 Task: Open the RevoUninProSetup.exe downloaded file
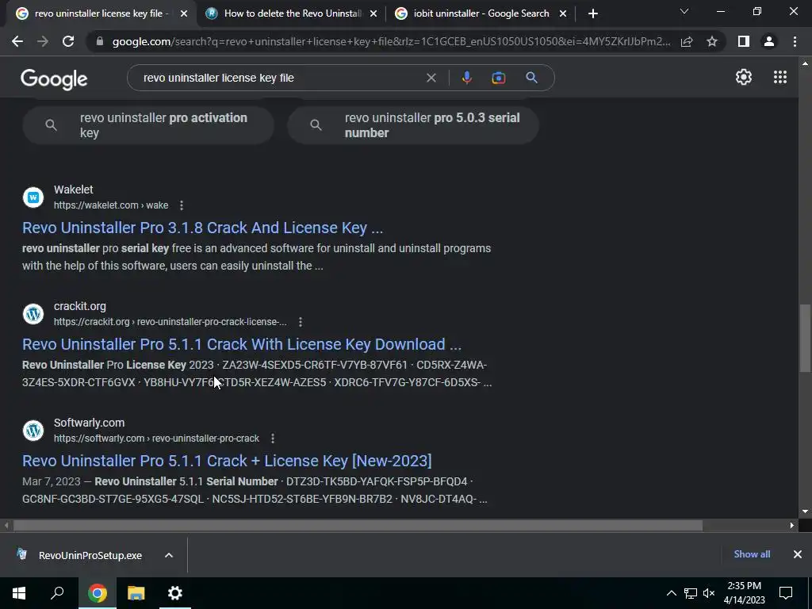(90, 555)
